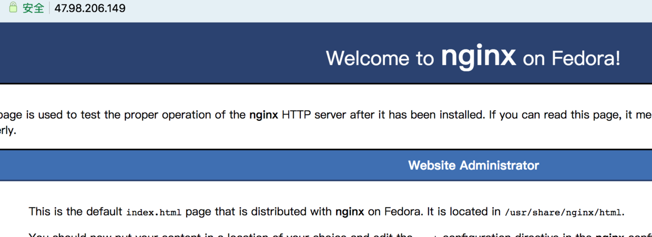The height and width of the screenshot is (237, 652).
Task: Click bold "nginx" before "HTTP server"
Action: coord(263,115)
